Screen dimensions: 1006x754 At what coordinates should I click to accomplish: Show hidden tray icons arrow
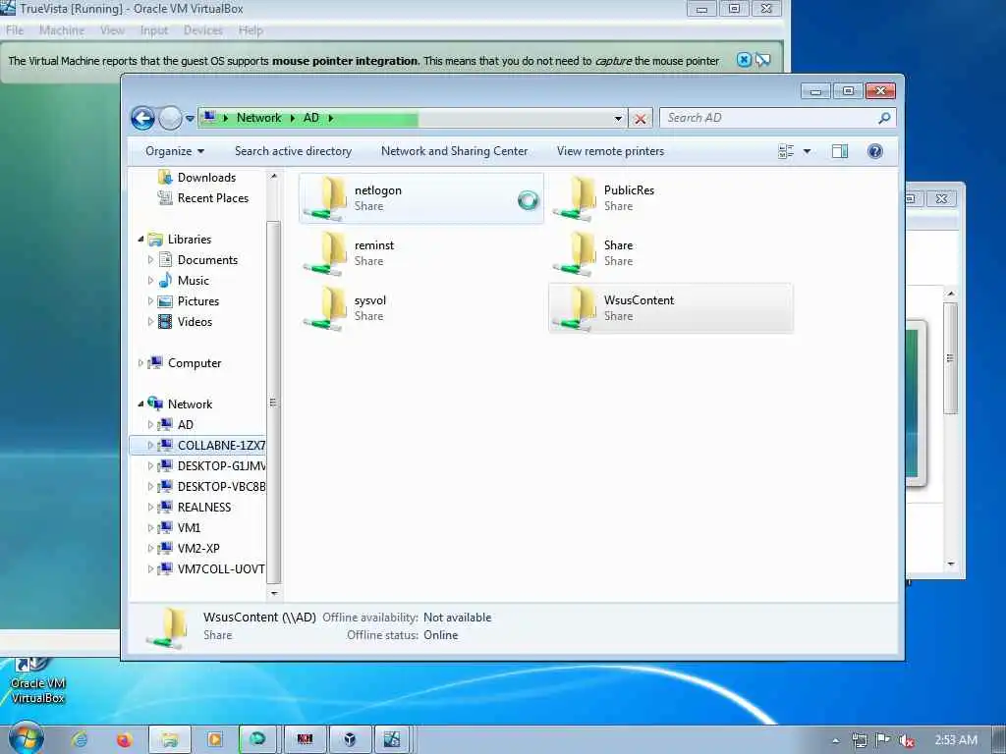(835, 740)
